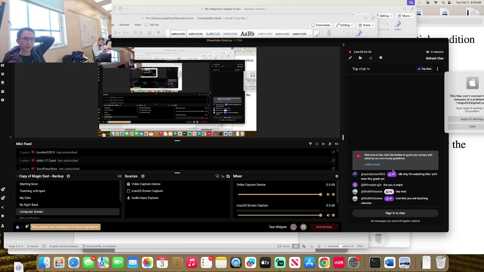The width and height of the screenshot is (484, 272).
Task: Open performance stats bars icon
Action: (x=17, y=227)
